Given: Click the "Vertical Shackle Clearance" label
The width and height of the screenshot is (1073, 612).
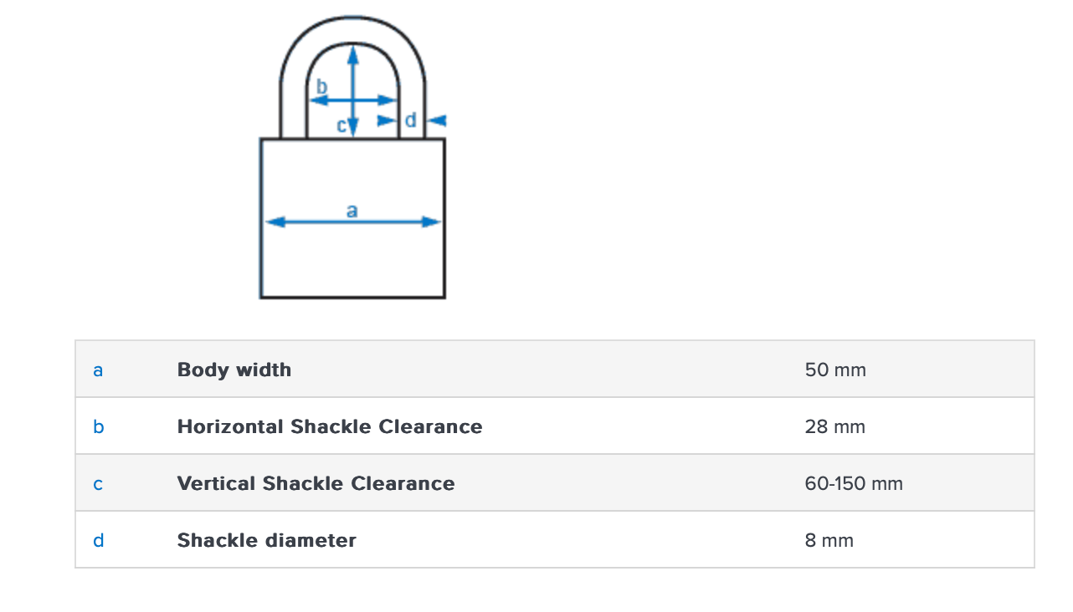Looking at the screenshot, I should click(x=316, y=483).
